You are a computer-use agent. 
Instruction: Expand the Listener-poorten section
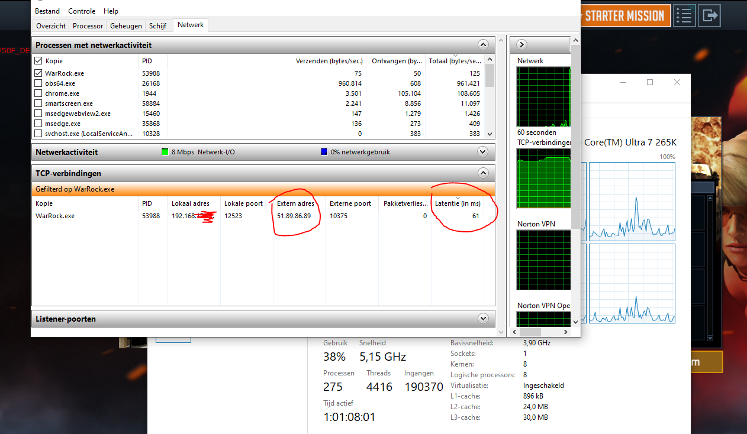pyautogui.click(x=483, y=319)
